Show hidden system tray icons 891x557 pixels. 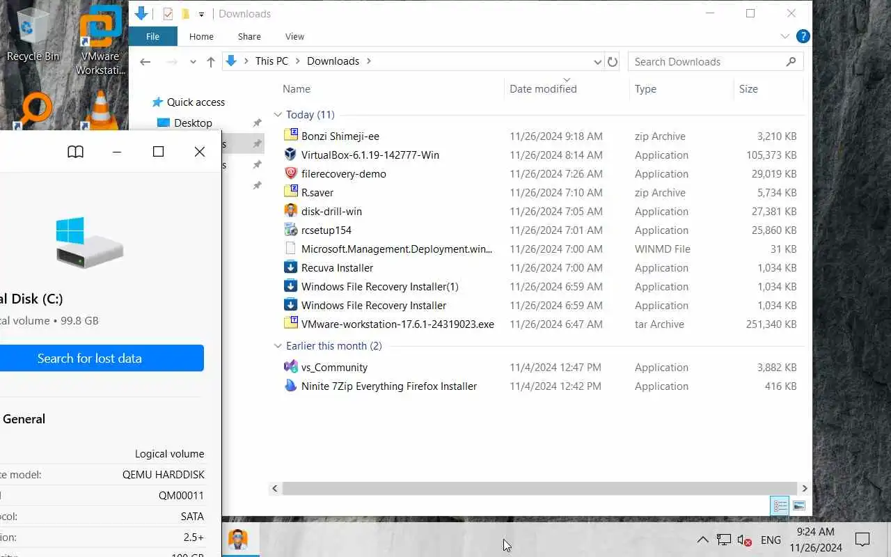(x=702, y=540)
